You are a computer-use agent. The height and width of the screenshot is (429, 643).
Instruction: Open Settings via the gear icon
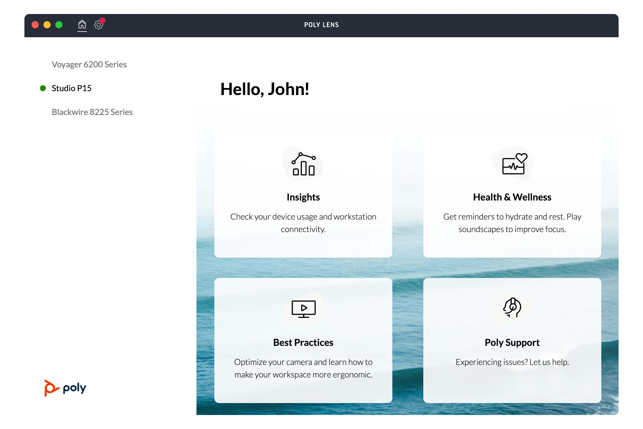tap(98, 25)
